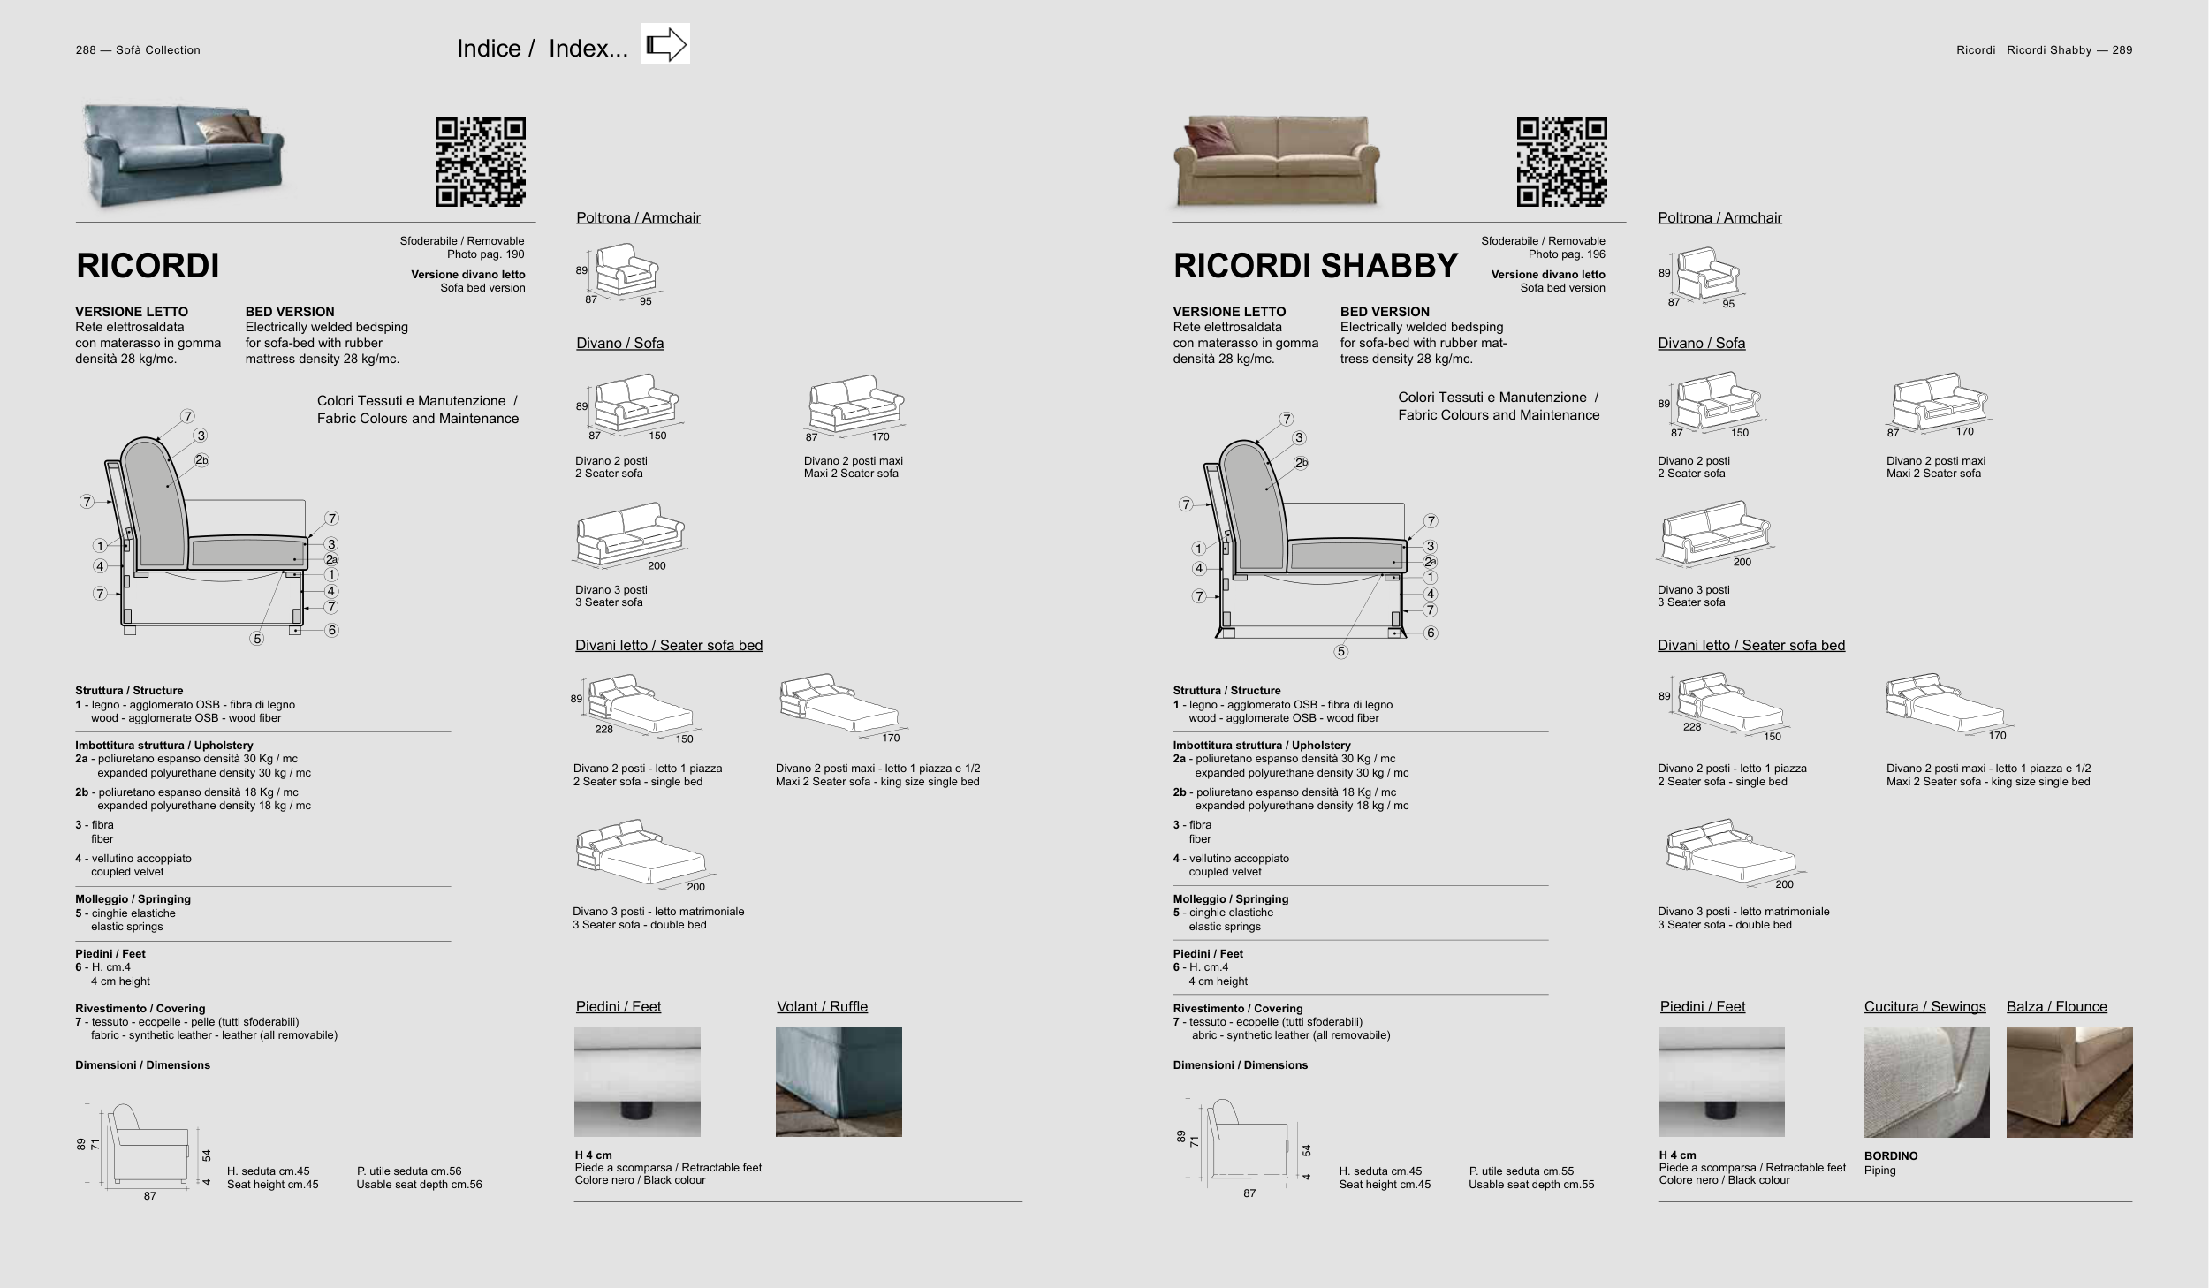
Task: Click the Ricordi armchair line drawing
Action: tap(626, 270)
